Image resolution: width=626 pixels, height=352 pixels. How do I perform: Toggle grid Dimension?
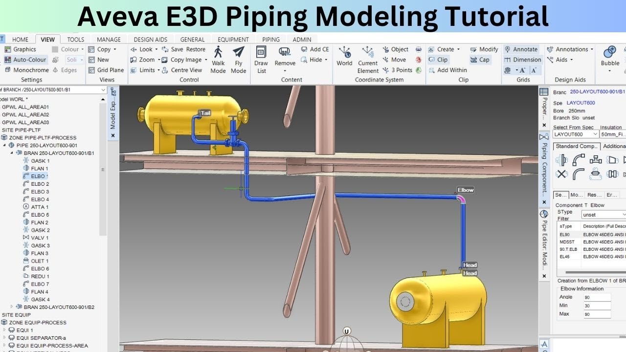523,60
